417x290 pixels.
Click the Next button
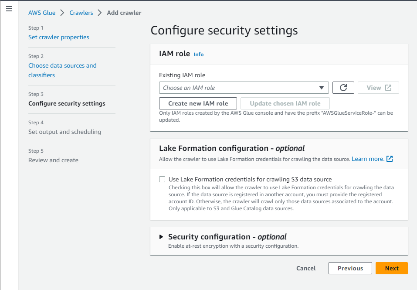coord(391,268)
